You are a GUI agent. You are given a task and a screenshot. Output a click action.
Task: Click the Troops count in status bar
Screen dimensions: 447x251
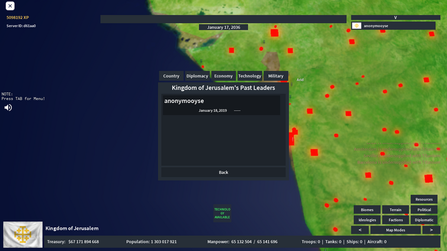click(x=311, y=242)
